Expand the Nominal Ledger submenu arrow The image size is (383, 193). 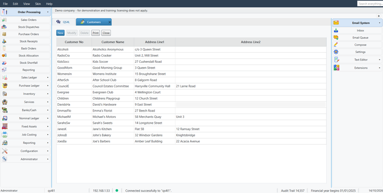click(47, 118)
